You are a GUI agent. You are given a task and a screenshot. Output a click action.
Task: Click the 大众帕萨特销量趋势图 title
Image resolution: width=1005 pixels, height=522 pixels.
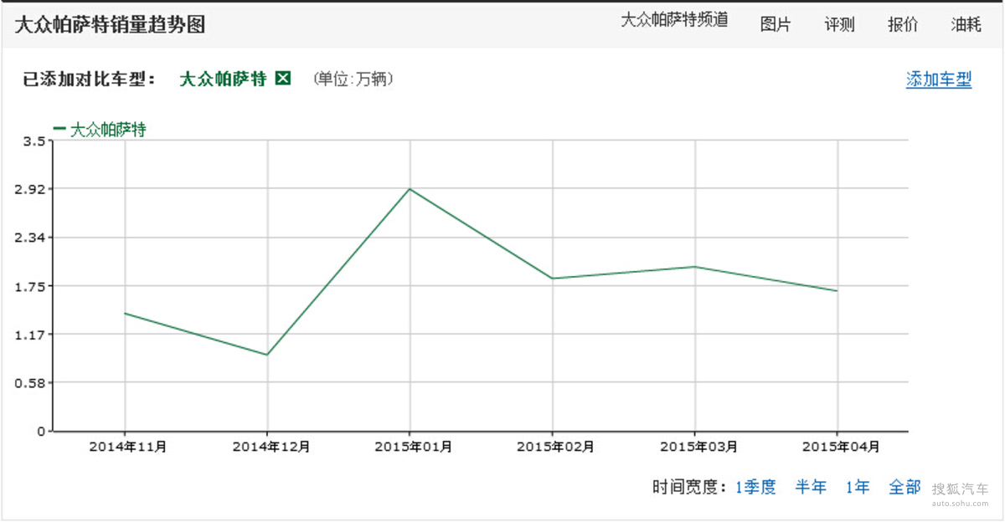point(110,24)
